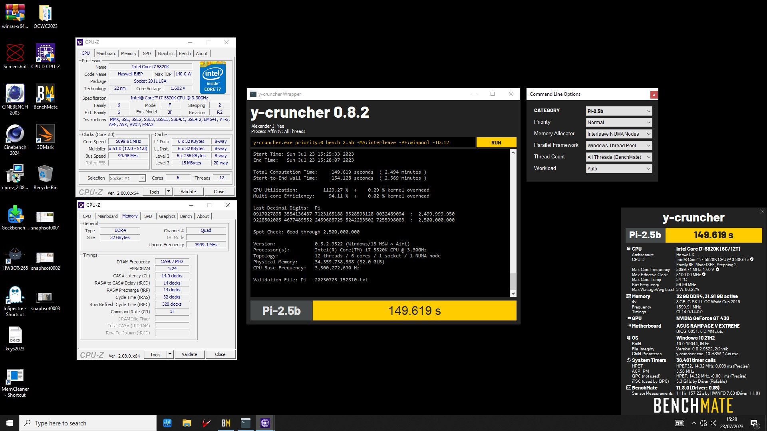The height and width of the screenshot is (431, 767).
Task: Launch the InSpectre shortcut
Action: point(15,301)
